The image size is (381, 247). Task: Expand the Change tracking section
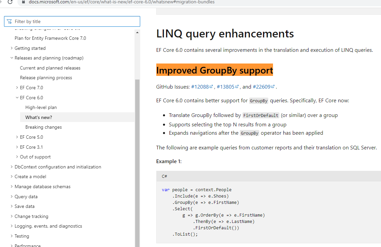coord(12,216)
